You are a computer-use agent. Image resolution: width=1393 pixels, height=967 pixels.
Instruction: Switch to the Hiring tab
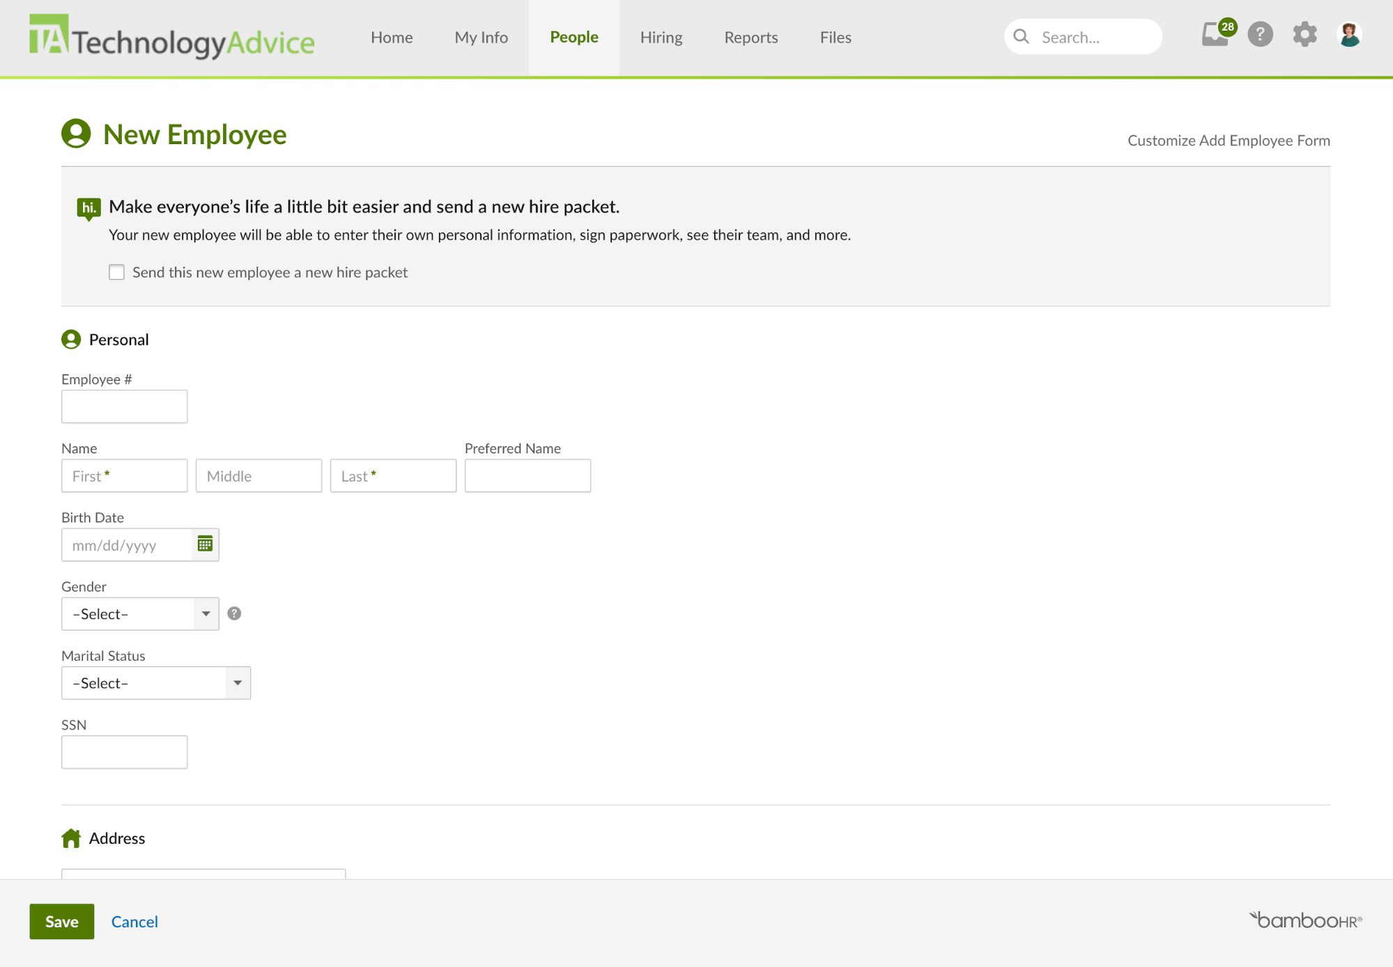[661, 37]
